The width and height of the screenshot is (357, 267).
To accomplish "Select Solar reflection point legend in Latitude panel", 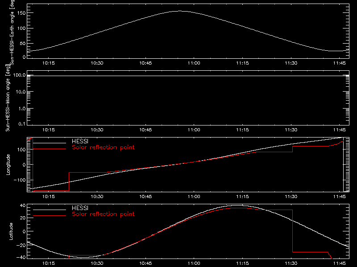I will 103,214.
